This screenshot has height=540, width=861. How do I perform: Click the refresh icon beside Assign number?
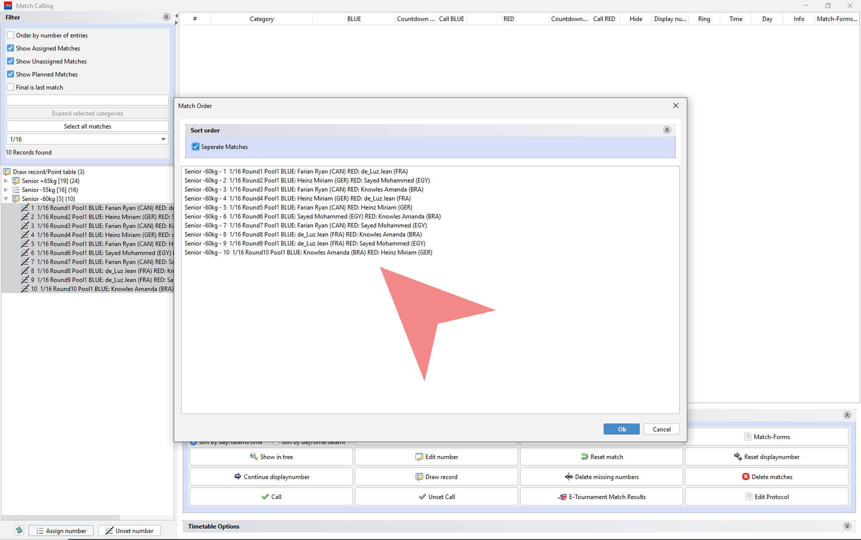click(19, 530)
